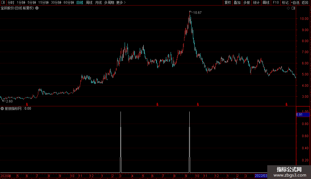Expand the 宝钢股份 chart title dropdown
This screenshot has height=179, width=311.
click(x=37, y=8)
